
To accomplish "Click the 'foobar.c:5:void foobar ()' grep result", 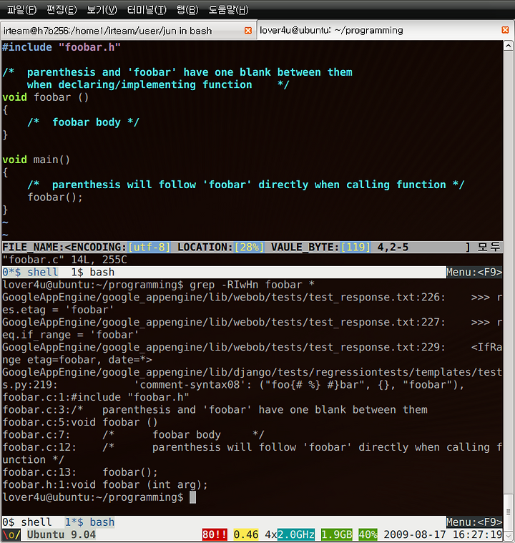I will (80, 422).
